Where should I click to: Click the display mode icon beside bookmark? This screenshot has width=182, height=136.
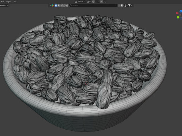coord(125,6)
